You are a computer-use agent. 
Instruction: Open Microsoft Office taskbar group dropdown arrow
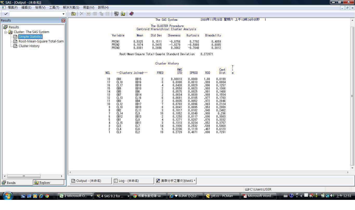[91, 196]
